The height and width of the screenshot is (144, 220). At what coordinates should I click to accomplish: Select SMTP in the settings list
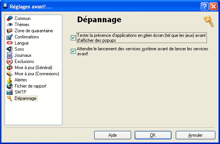[20, 92]
